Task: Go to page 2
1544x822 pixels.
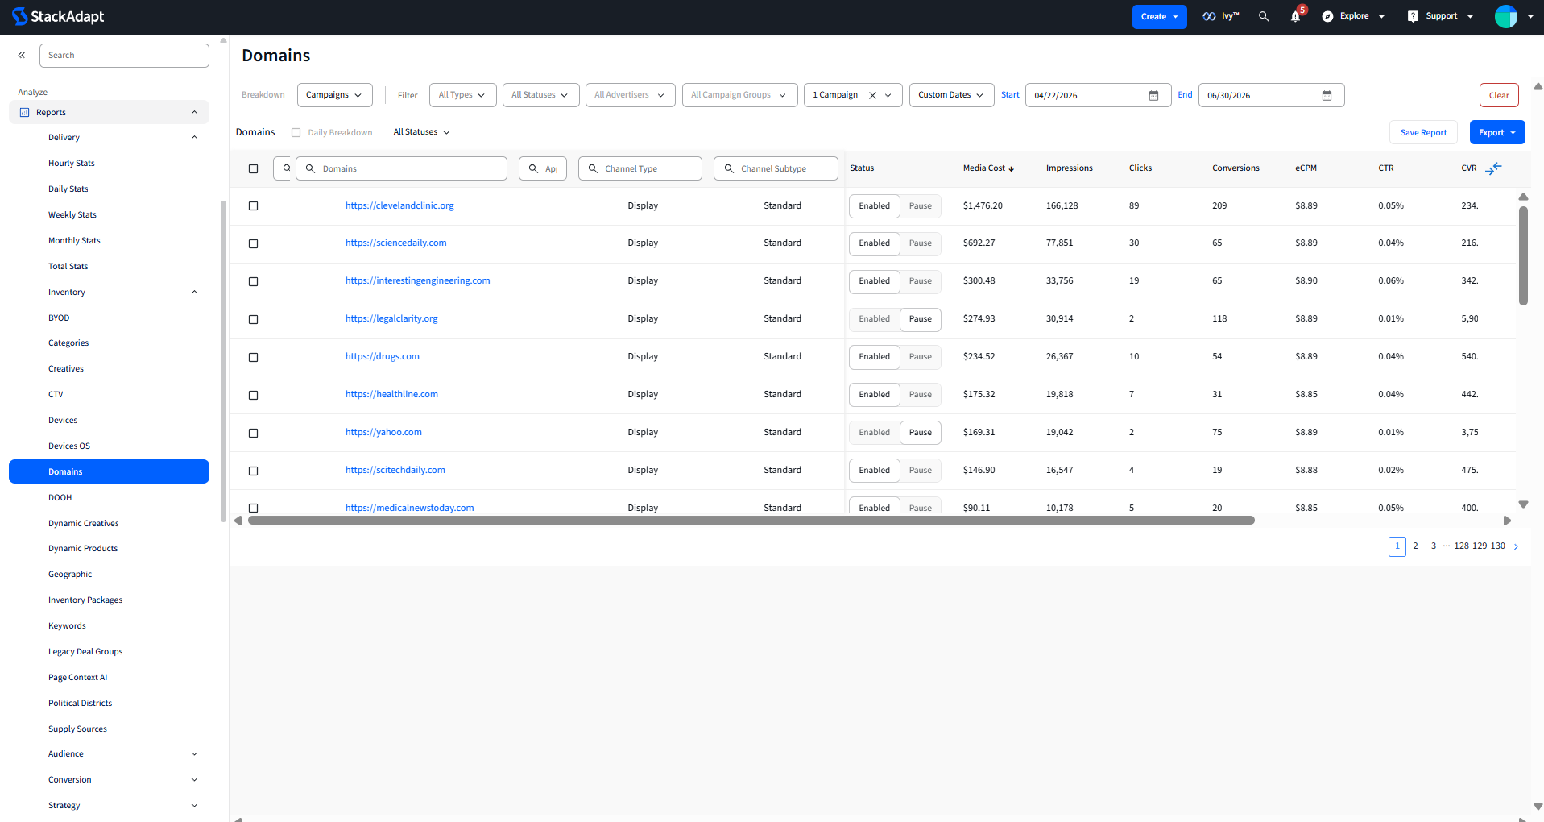Action: pos(1415,546)
